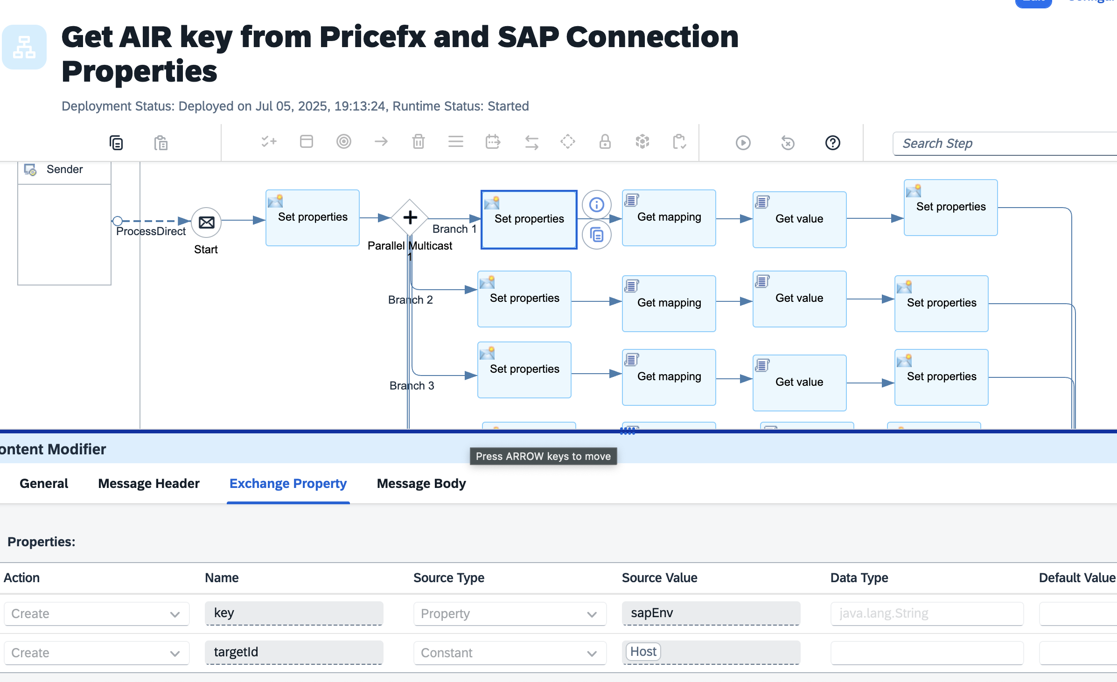Switch to the Message Header tab

149,484
